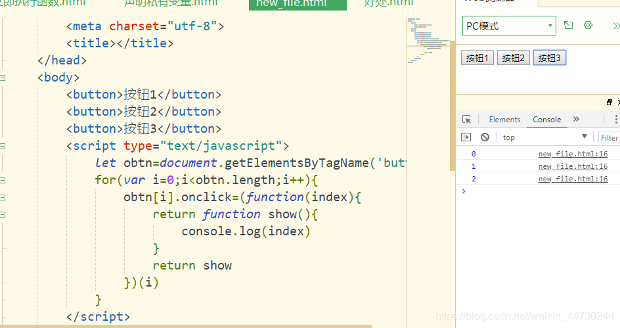Collapse the body tag fold marker
Viewport: 620px width, 328px height.
3,78
